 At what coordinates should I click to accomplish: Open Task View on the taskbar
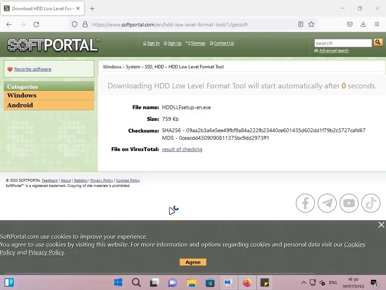(x=155, y=282)
